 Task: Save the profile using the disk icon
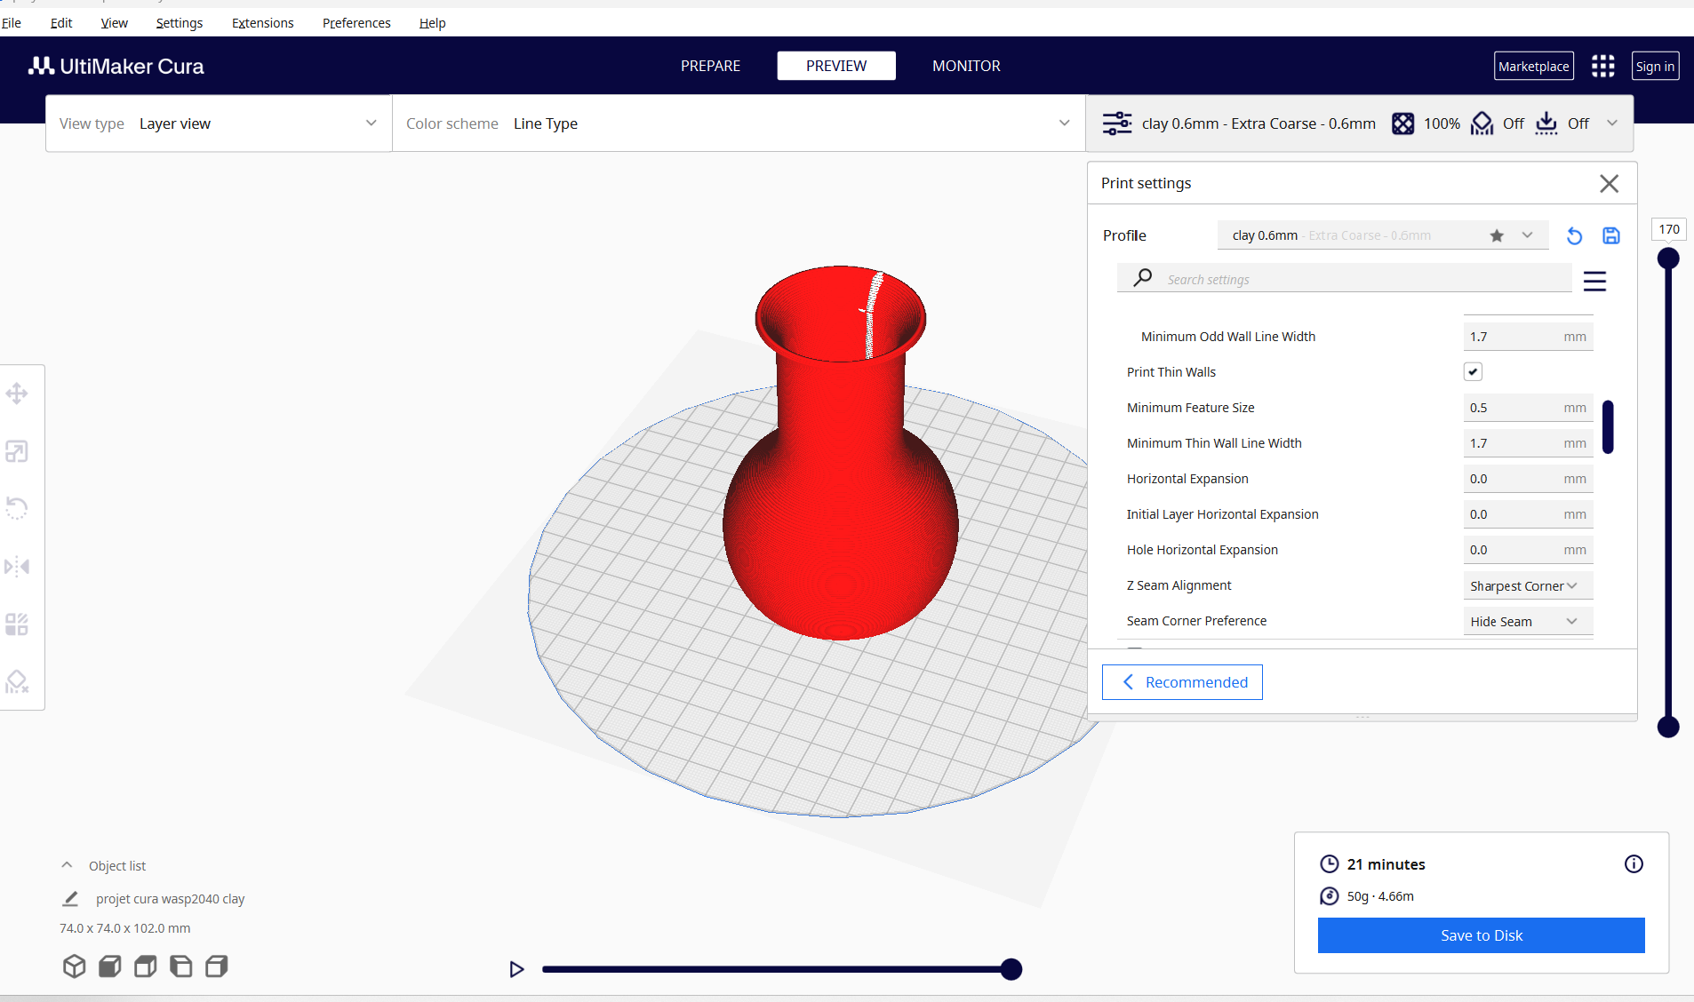(x=1610, y=235)
